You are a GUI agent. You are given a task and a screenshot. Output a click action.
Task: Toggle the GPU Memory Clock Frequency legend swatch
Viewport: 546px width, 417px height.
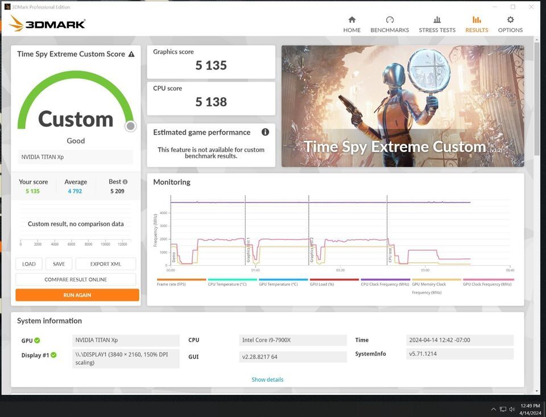pos(437,279)
